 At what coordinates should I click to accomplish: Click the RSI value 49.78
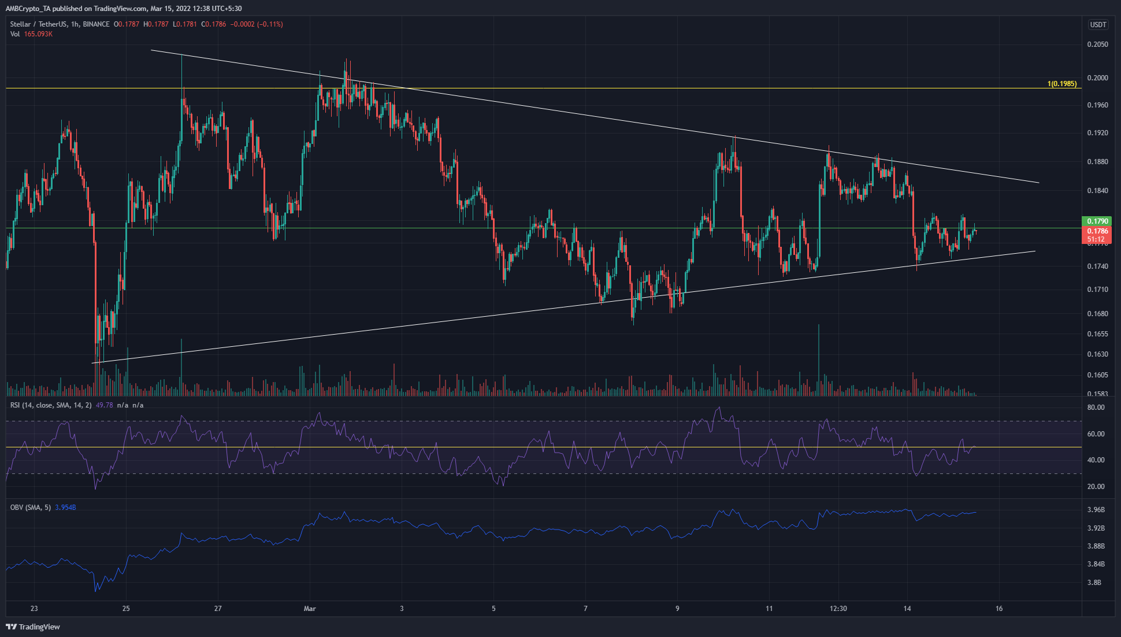tap(104, 405)
